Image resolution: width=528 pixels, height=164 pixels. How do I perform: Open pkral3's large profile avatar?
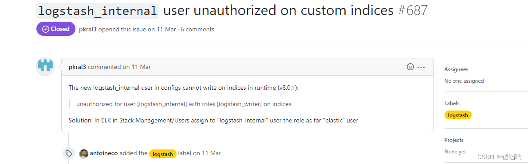point(45,66)
